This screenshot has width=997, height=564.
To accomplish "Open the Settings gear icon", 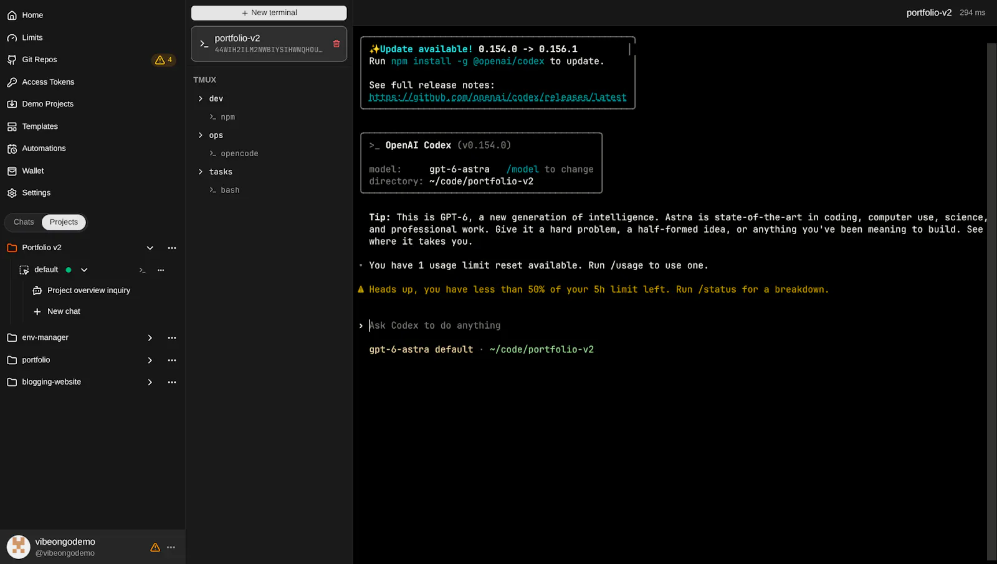I will tap(12, 193).
